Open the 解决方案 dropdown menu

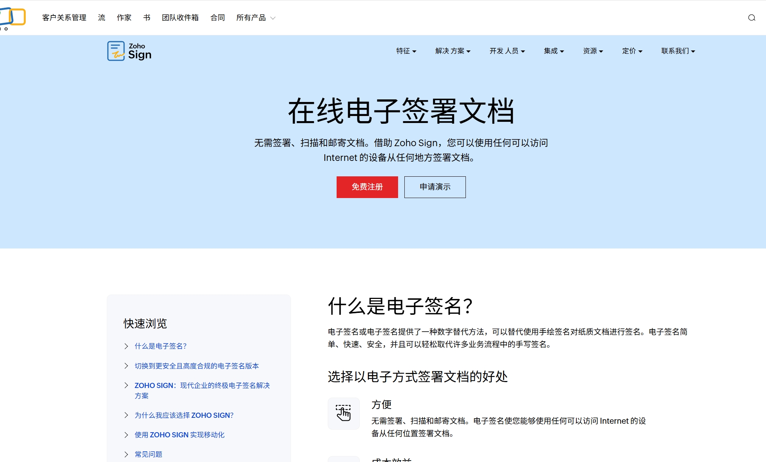[x=453, y=51]
